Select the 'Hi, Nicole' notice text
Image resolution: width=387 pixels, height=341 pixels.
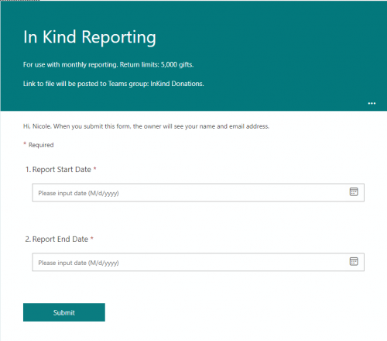coord(146,126)
